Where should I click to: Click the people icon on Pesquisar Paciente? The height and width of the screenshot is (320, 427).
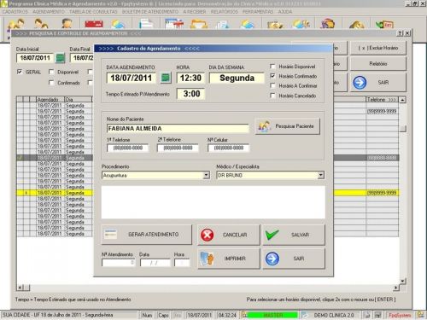(x=265, y=126)
